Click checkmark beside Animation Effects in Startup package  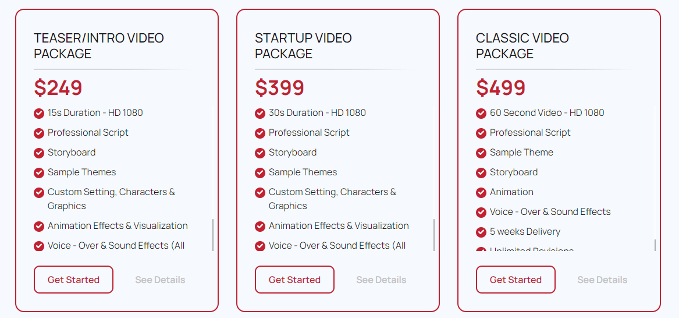pos(260,226)
